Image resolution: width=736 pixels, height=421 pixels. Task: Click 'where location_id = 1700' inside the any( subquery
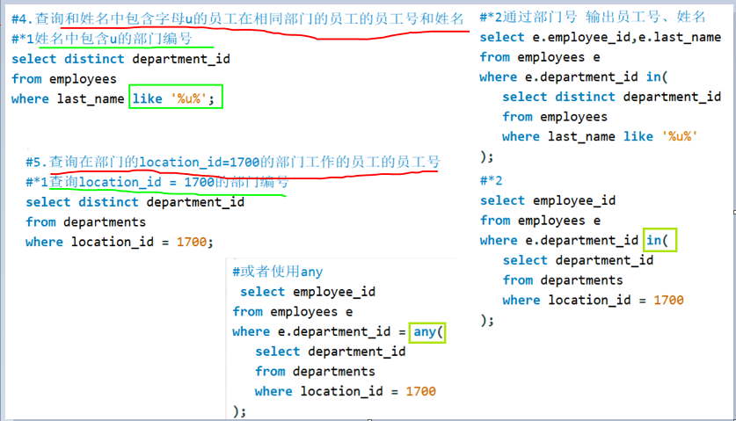pyautogui.click(x=346, y=391)
